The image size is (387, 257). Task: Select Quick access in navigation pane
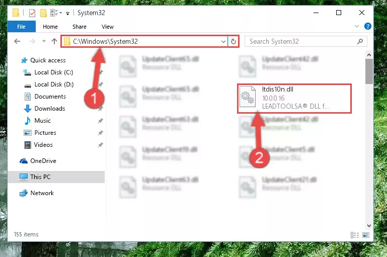click(x=48, y=60)
